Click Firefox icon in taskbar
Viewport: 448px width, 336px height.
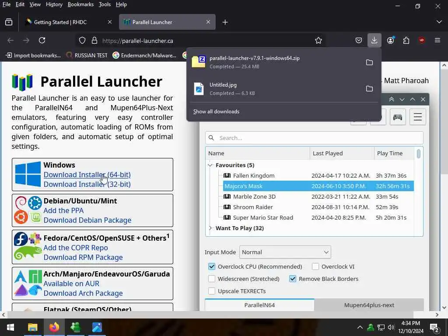click(54, 327)
